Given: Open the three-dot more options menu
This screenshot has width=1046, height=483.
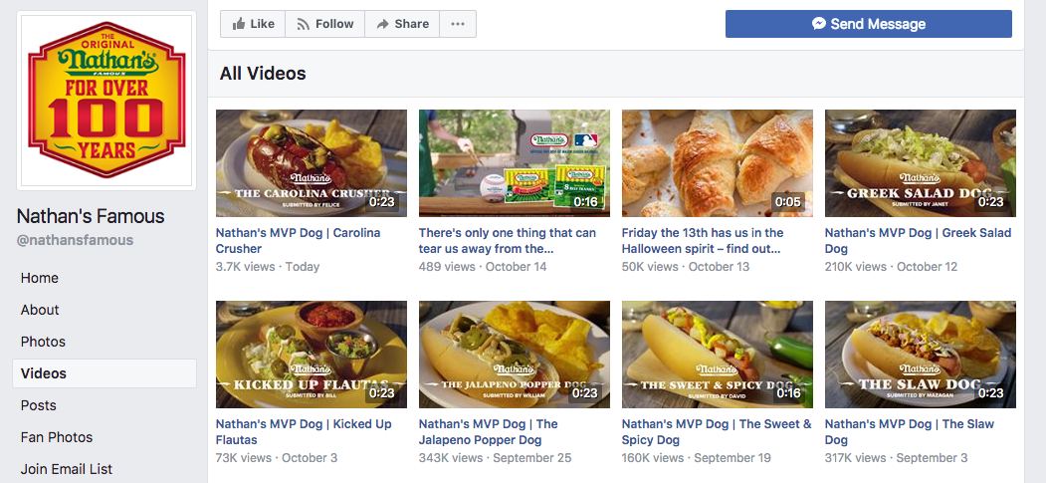Looking at the screenshot, I should coord(458,24).
